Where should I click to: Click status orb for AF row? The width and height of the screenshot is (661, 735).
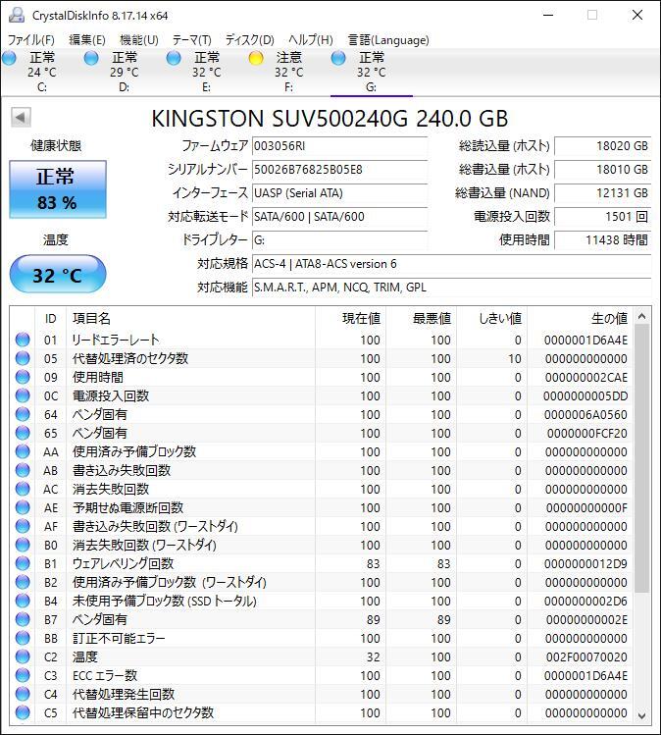click(23, 526)
